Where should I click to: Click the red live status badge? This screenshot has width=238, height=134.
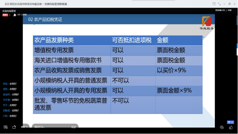5,15
